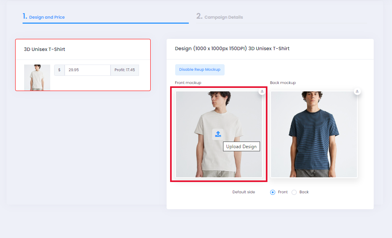Click the Back mockup label
Image resolution: width=392 pixels, height=238 pixels.
pyautogui.click(x=283, y=83)
